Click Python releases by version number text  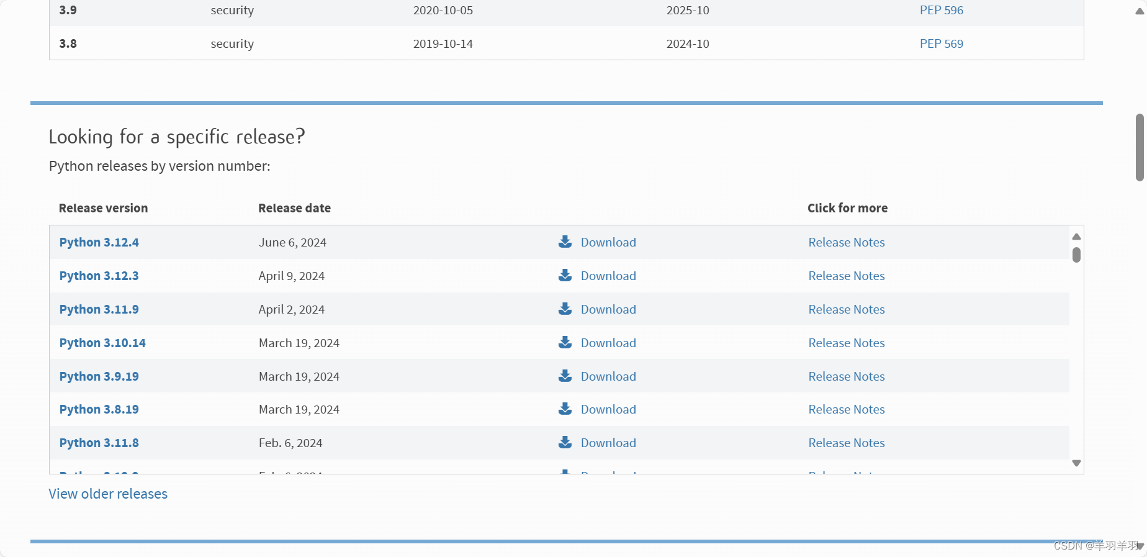(x=160, y=166)
